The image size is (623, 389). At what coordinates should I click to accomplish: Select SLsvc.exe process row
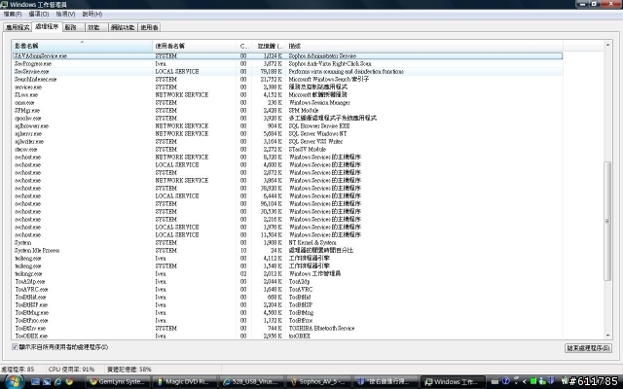point(287,95)
